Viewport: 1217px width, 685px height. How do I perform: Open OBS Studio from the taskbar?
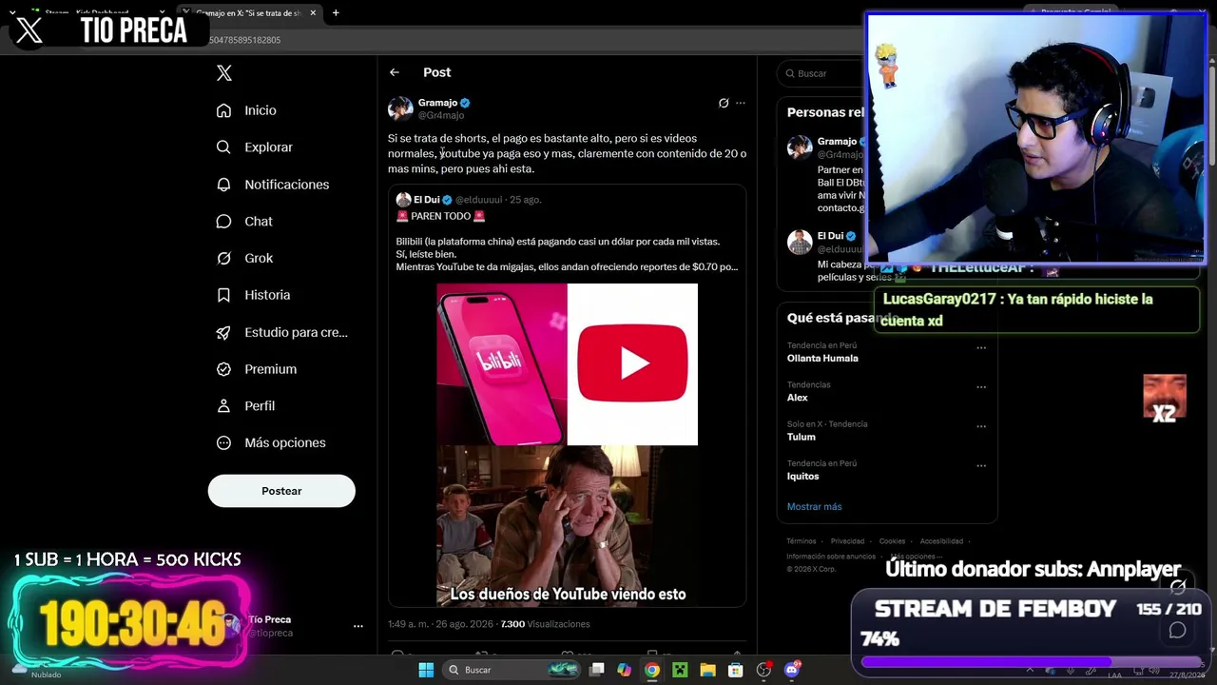coord(763,670)
